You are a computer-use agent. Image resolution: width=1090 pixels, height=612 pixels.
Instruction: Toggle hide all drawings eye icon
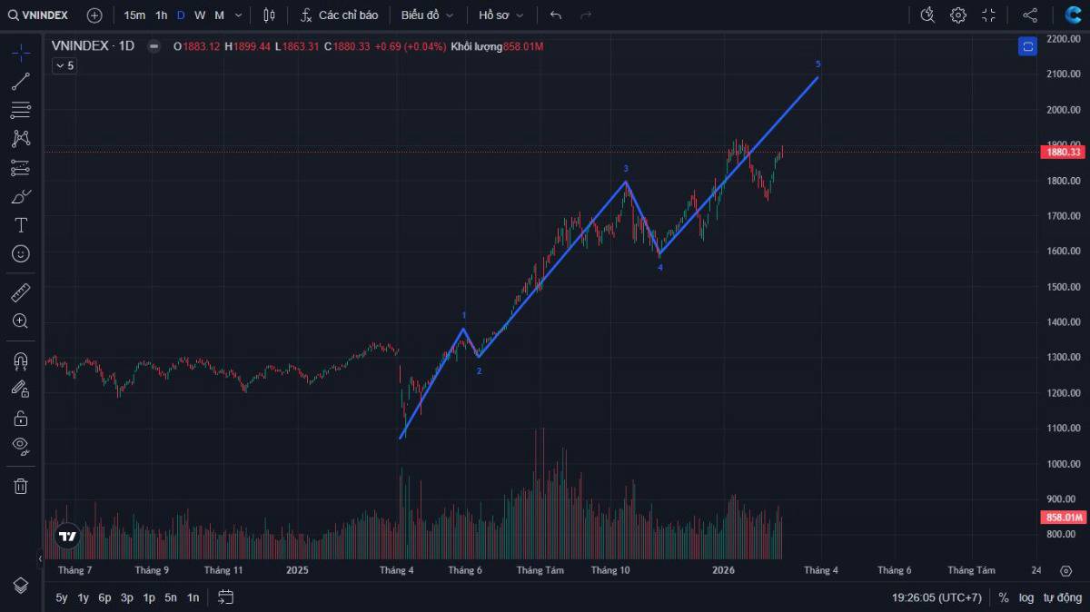pyautogui.click(x=20, y=445)
